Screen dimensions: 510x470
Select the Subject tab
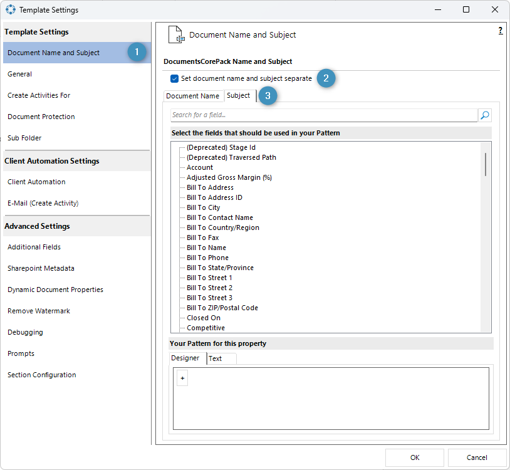(x=239, y=95)
